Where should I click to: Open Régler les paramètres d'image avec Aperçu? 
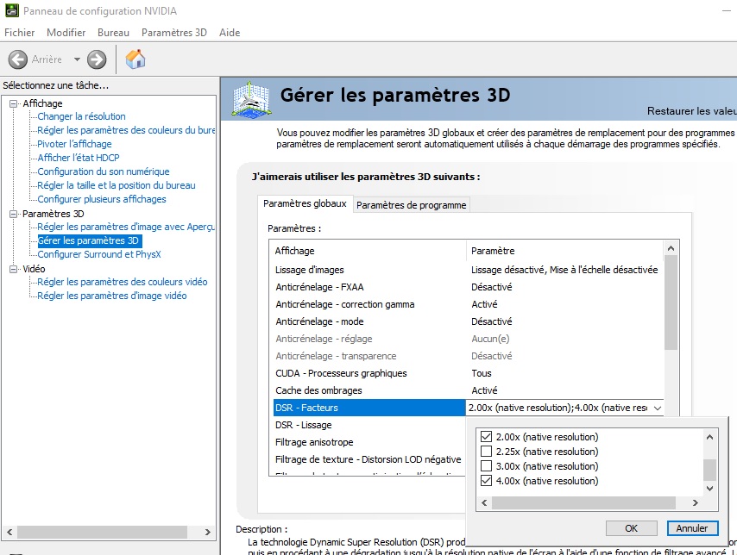[126, 227]
